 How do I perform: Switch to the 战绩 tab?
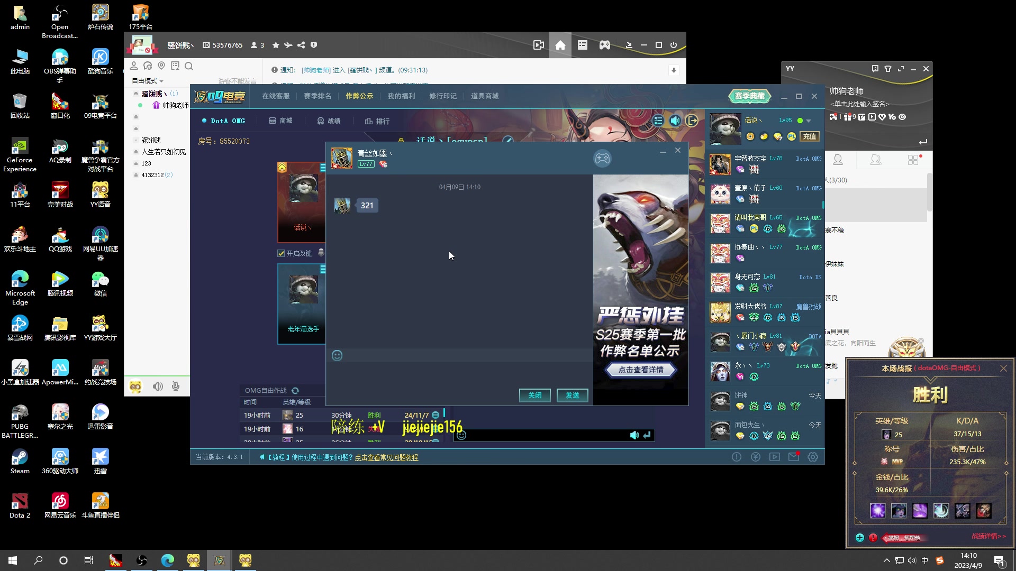(x=329, y=121)
